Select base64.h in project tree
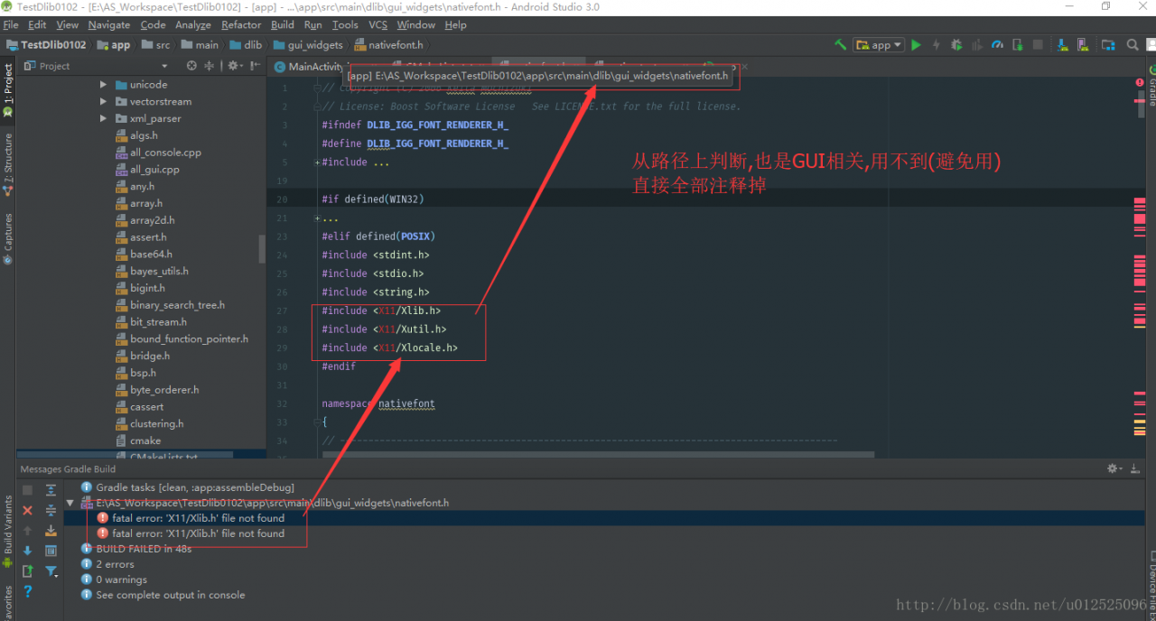 (144, 254)
